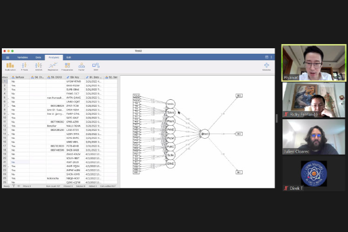Image resolution: width=348 pixels, height=232 pixels.
Task: Select the Analyses tab
Action: click(54, 58)
